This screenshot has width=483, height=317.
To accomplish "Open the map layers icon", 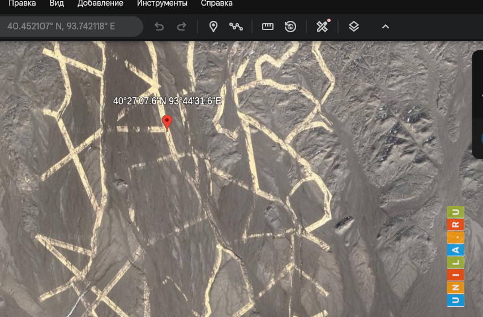I will (x=354, y=27).
